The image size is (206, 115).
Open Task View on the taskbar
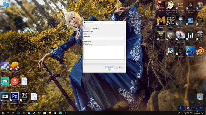point(13,113)
